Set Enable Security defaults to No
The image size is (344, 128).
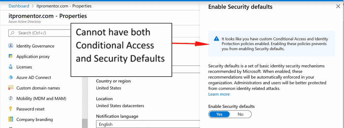[x=241, y=114]
